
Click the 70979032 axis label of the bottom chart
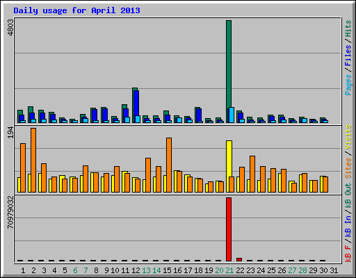(10, 213)
